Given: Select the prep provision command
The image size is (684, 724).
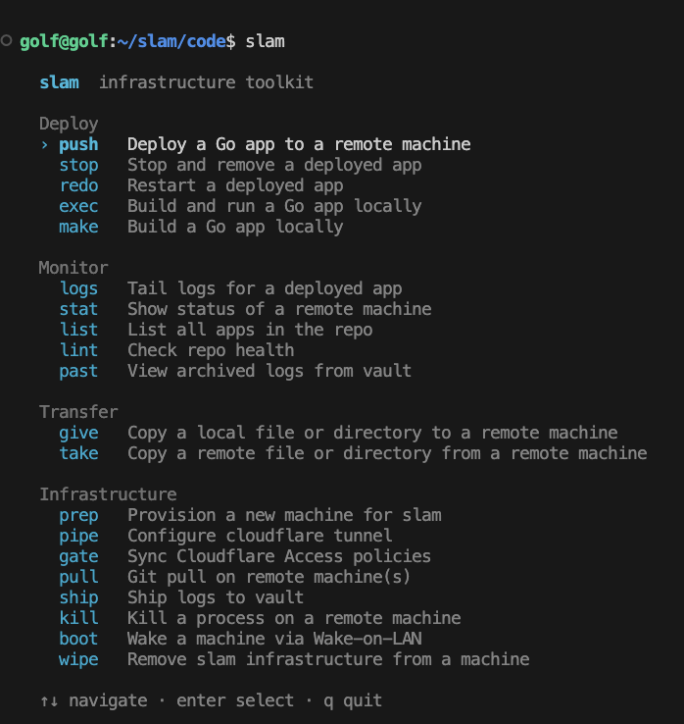Looking at the screenshot, I should pyautogui.click(x=78, y=515).
